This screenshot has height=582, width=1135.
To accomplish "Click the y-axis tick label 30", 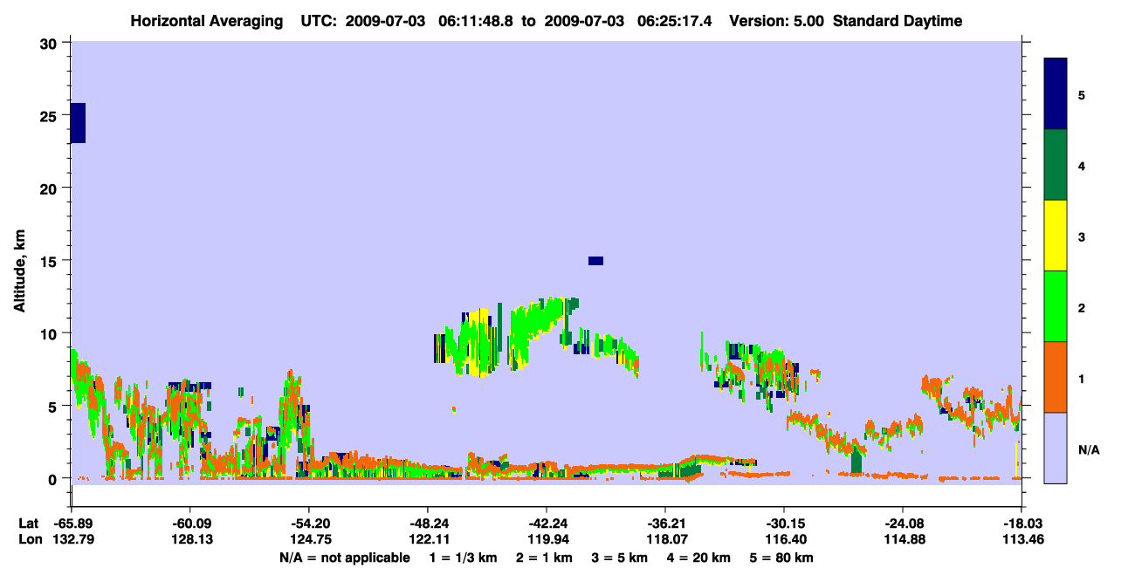I will tap(50, 44).
